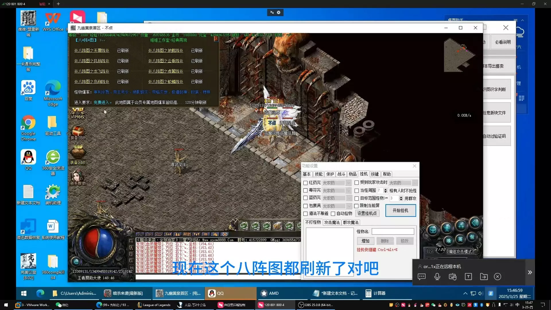Viewport: 551px width, 310px height.
Task: Select the 系统使用教程 document icon
Action: point(53,230)
